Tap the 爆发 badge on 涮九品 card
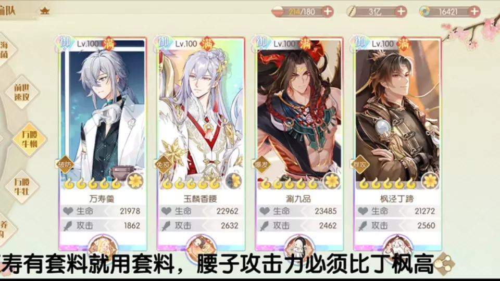Screen dimensions: 500x281 click(261, 164)
